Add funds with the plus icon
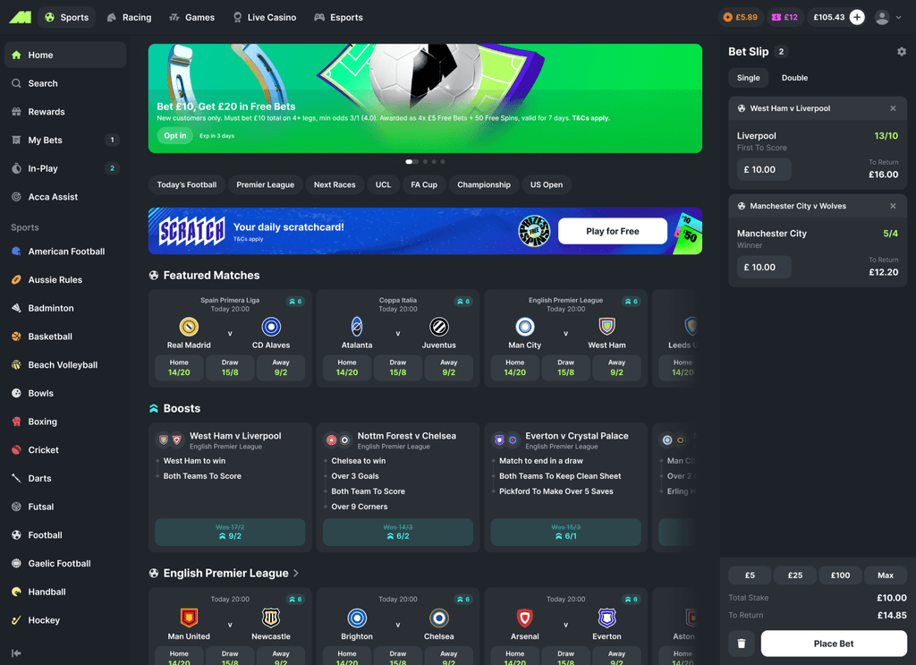This screenshot has height=665, width=916. 857,17
